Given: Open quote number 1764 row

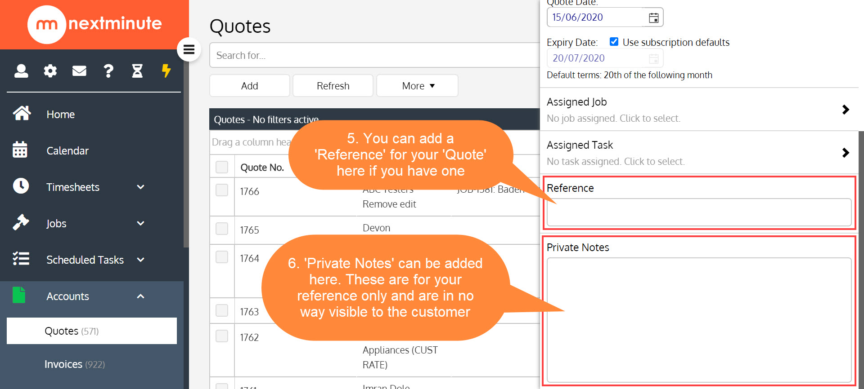Looking at the screenshot, I should coord(250,259).
